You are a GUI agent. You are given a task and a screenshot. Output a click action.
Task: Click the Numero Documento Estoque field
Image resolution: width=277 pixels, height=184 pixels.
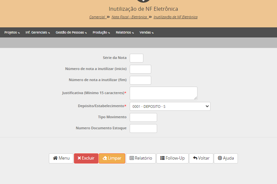(143, 128)
